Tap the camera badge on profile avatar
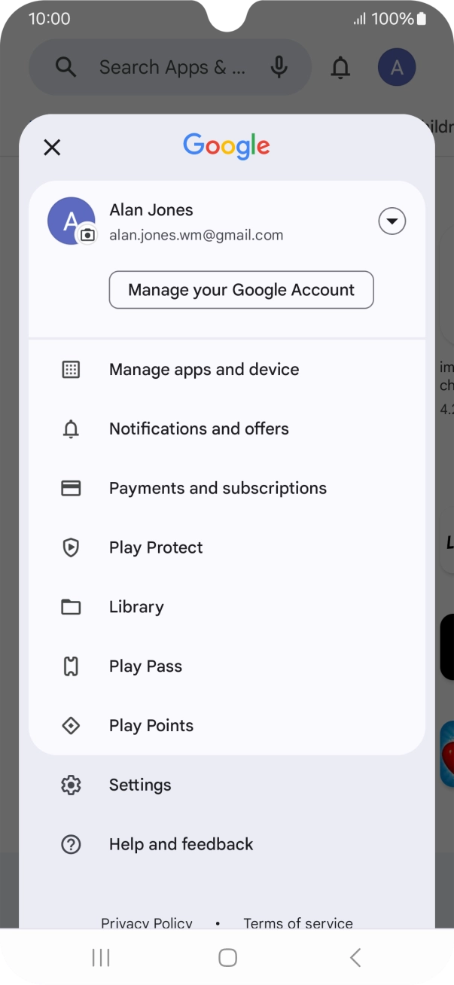The height and width of the screenshot is (985, 454). click(x=88, y=235)
